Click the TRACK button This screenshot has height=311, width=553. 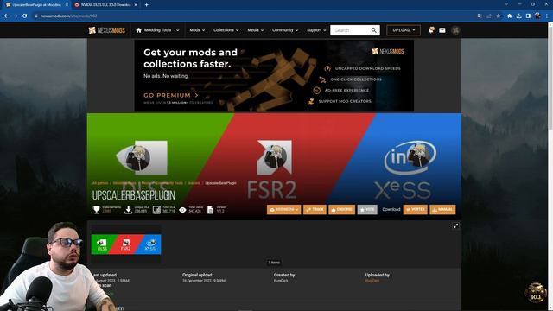tap(315, 209)
